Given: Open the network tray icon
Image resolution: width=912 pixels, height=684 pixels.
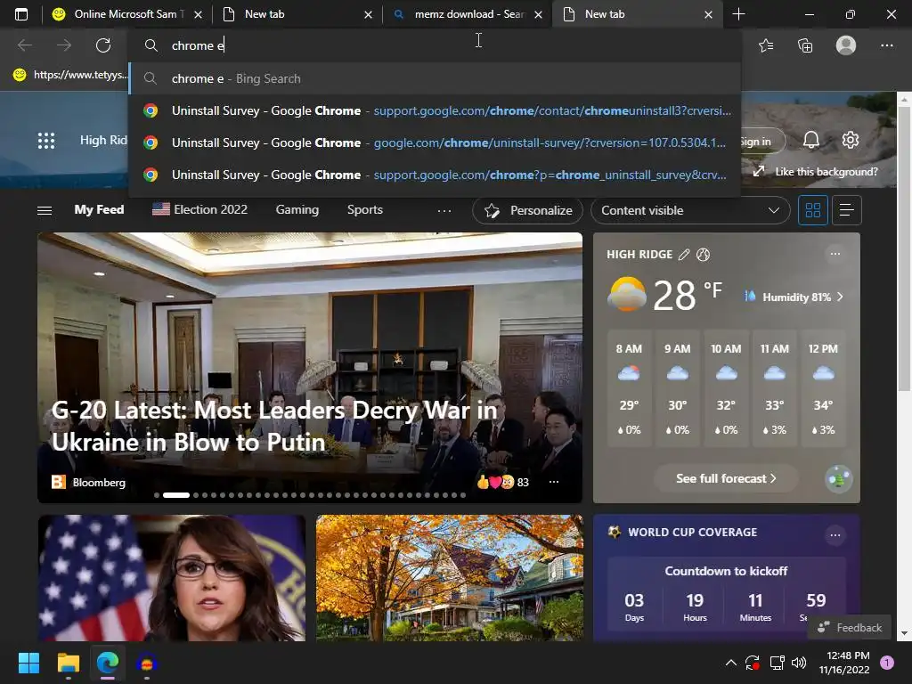Looking at the screenshot, I should pyautogui.click(x=777, y=663).
